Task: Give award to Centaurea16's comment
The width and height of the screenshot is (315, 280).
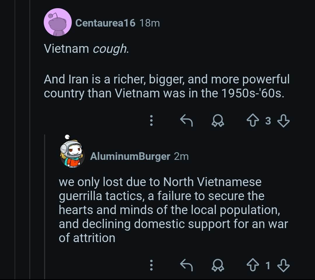Action: [x=218, y=120]
